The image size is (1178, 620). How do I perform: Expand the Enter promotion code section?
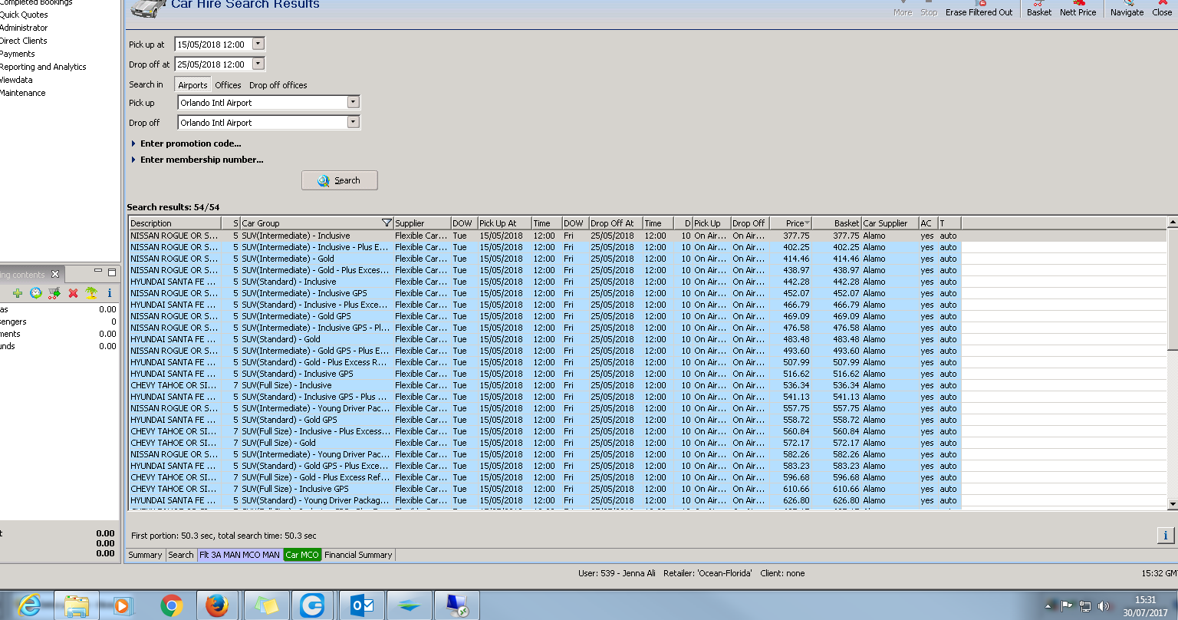point(186,143)
